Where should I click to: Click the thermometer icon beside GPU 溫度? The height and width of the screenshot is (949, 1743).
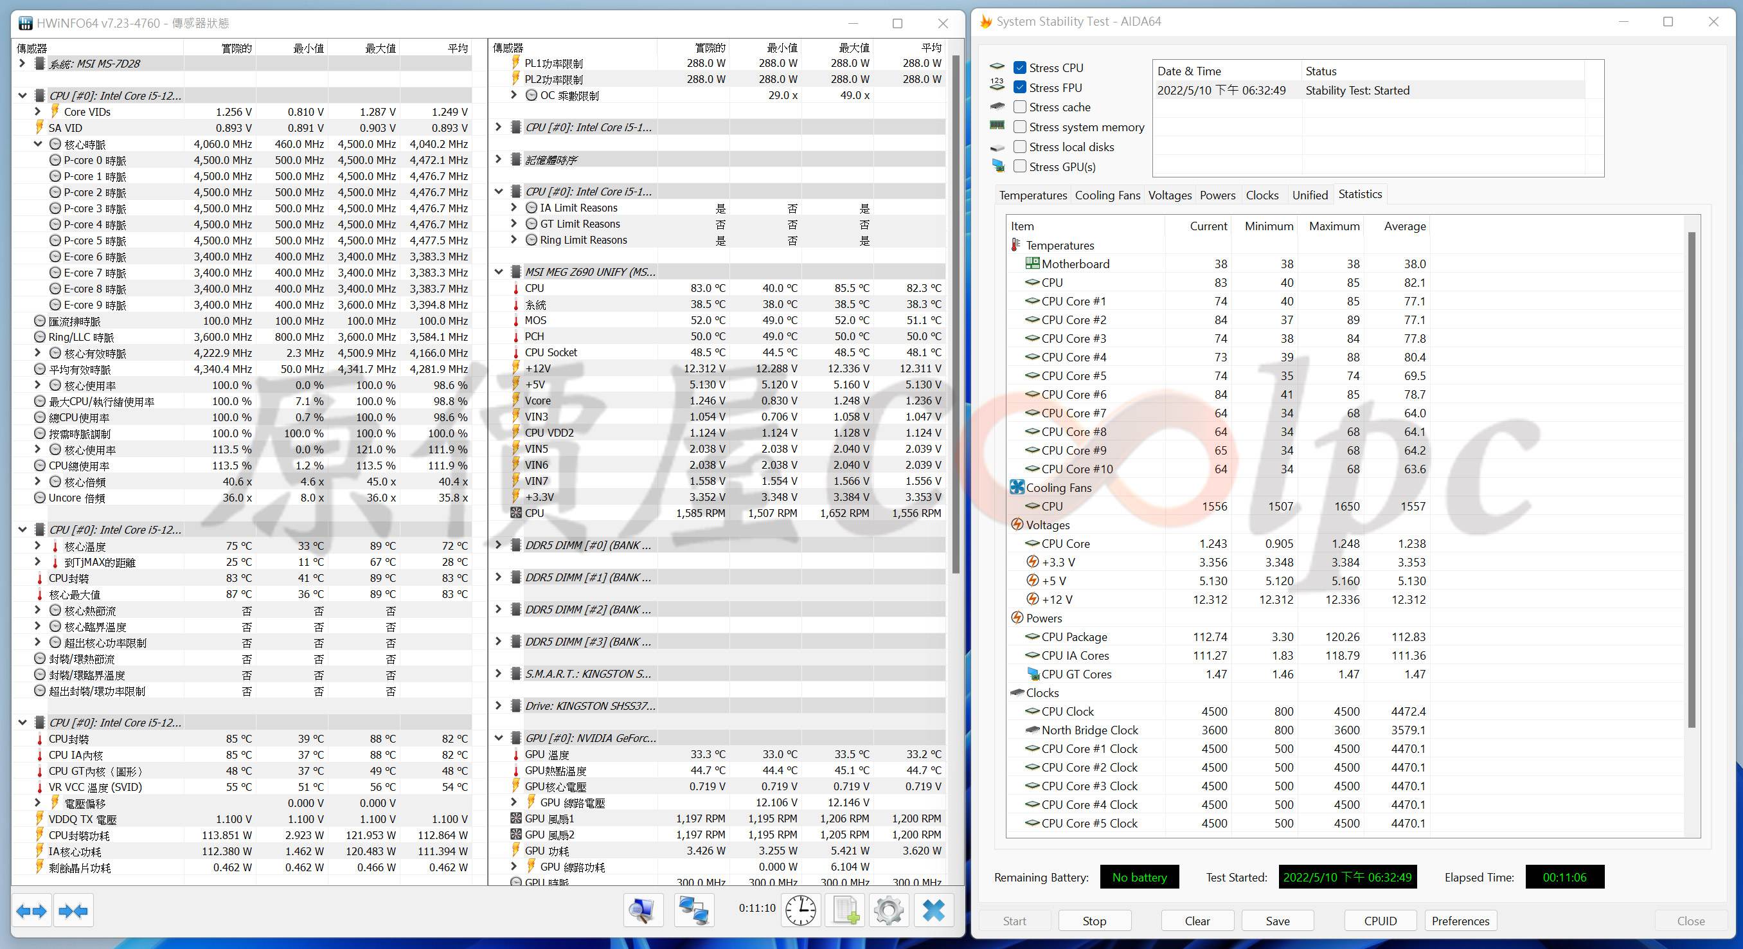click(x=516, y=754)
